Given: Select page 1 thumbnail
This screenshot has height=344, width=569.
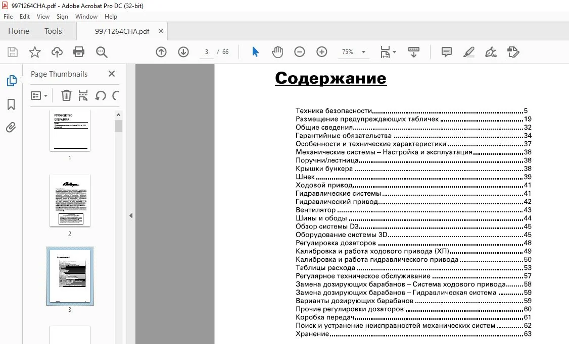Looking at the screenshot, I should 70,130.
